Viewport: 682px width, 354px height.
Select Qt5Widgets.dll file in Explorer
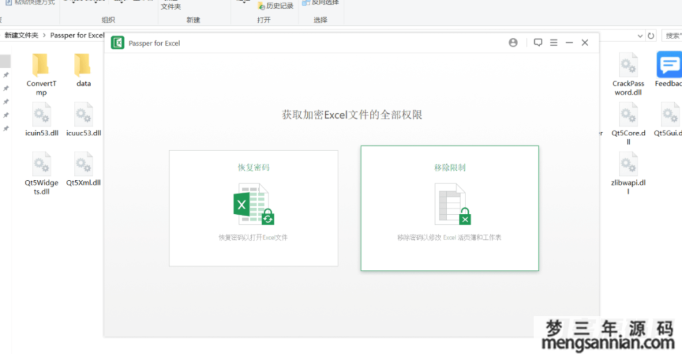(41, 173)
